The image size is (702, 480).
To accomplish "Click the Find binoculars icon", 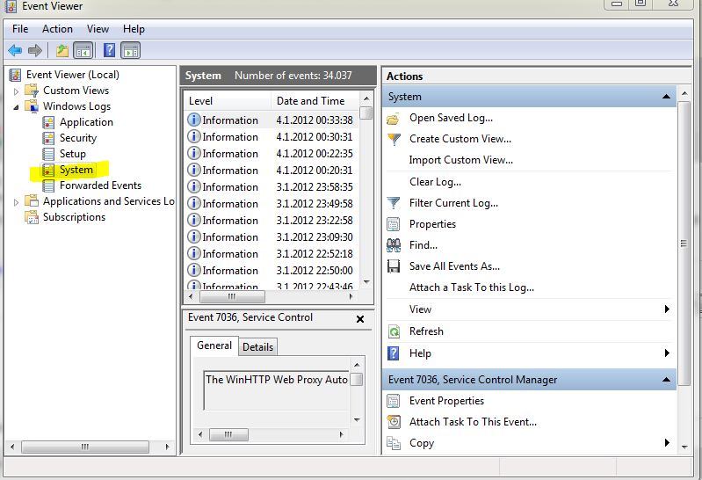I will click(x=394, y=245).
